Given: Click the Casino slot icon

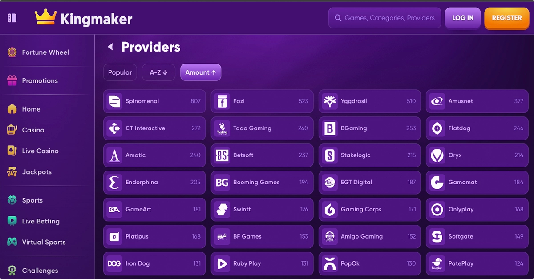Looking at the screenshot, I should pos(12,130).
